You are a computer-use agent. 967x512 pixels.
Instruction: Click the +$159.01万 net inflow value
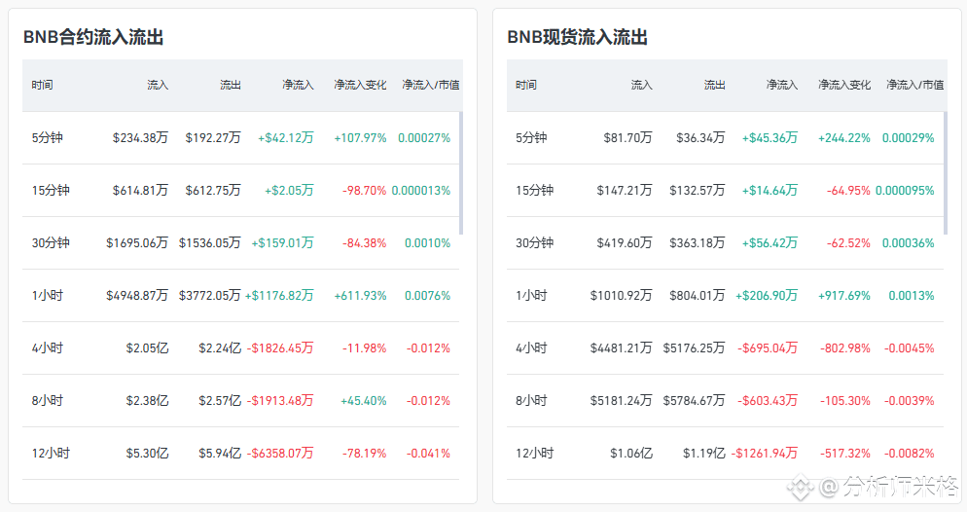coord(282,243)
